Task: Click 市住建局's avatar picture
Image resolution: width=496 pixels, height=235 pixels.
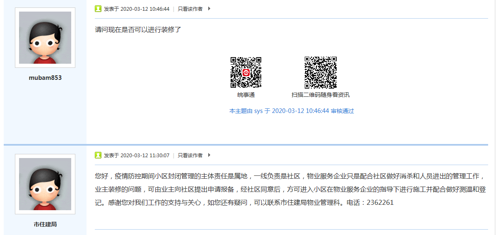Action: tap(45, 184)
